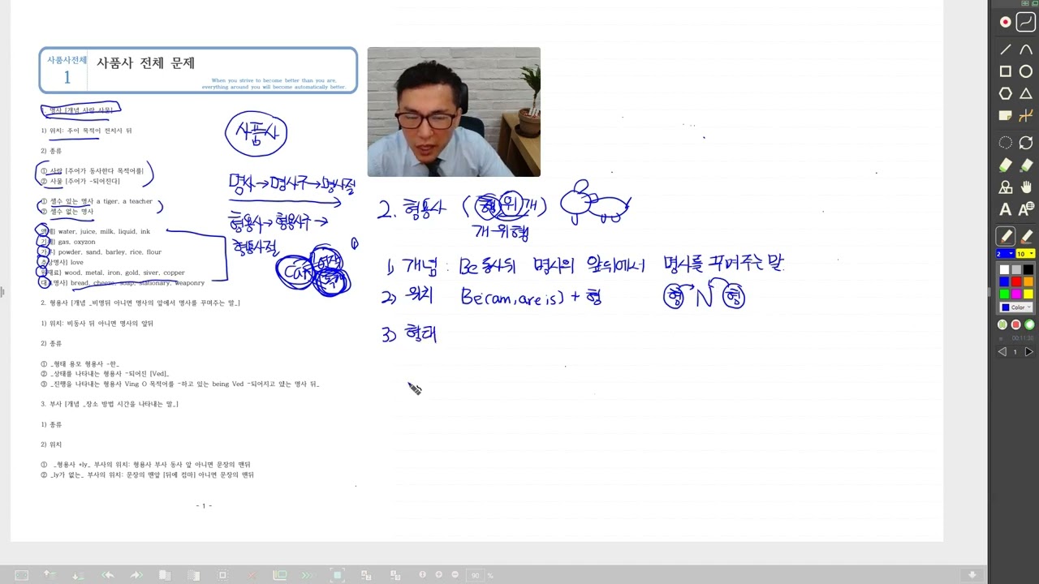The height and width of the screenshot is (584, 1039).
Task: Open the blue pen width dropdown showing 2
Action: [1005, 254]
